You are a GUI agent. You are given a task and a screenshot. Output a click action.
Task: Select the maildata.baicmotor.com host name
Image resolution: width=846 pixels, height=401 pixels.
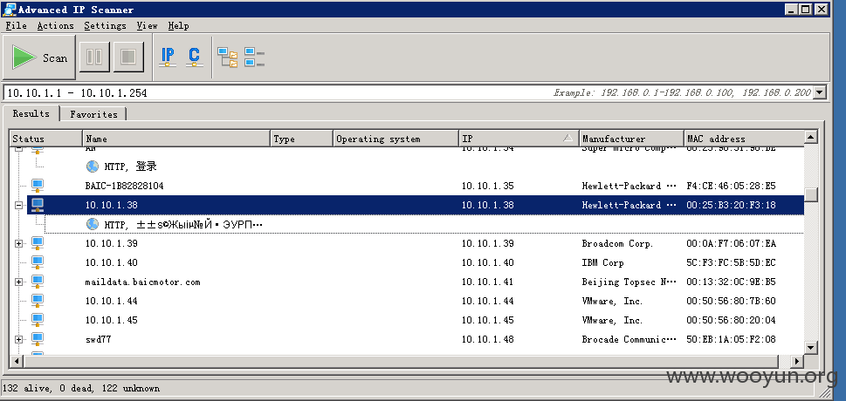pos(142,282)
